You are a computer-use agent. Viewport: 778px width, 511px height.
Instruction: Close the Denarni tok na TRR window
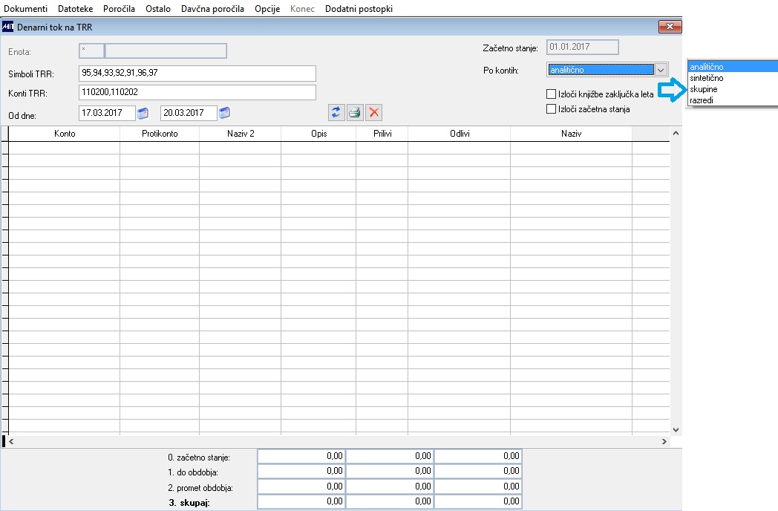(x=670, y=26)
